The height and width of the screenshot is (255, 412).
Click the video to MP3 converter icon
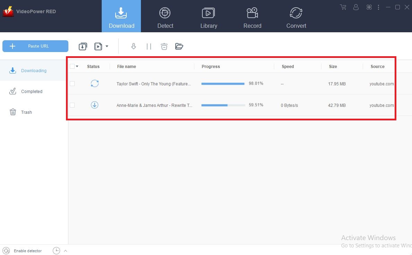tap(98, 46)
